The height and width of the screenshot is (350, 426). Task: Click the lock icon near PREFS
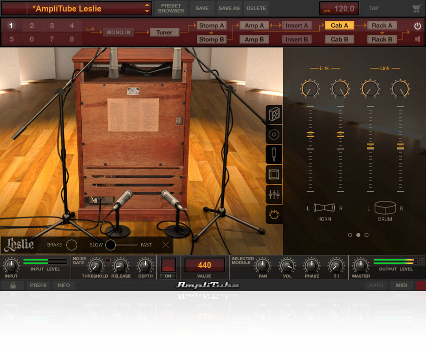[x=13, y=285]
